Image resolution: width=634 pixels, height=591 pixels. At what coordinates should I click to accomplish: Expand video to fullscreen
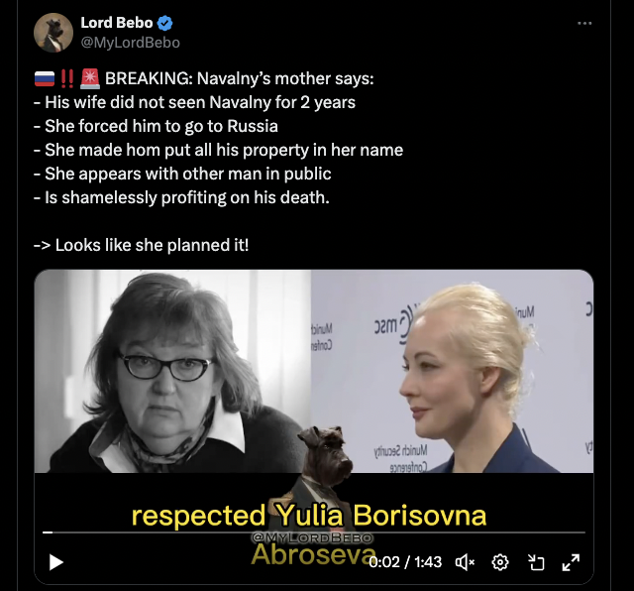pyautogui.click(x=571, y=562)
